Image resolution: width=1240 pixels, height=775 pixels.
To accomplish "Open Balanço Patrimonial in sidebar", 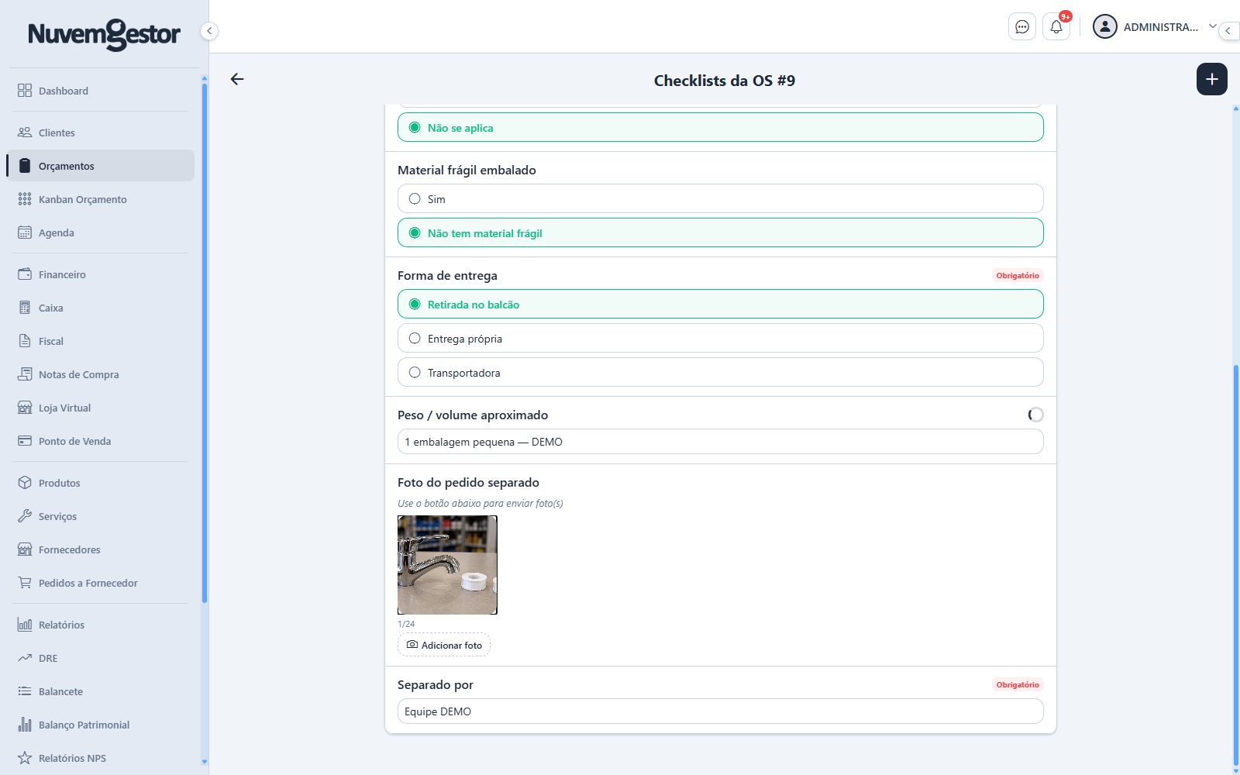I will [x=101, y=725].
